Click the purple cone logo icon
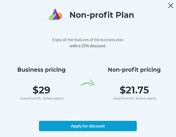 (56, 14)
